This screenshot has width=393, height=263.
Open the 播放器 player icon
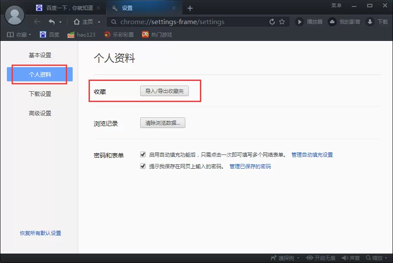(299, 22)
